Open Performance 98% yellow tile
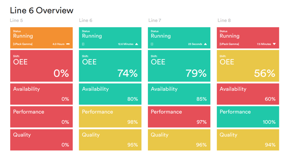 (x=110, y=117)
